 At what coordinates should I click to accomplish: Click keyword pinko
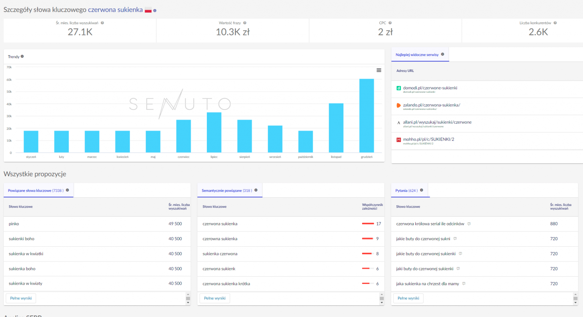(14, 224)
